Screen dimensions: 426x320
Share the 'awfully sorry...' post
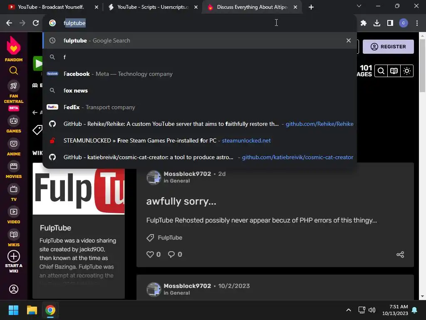400,255
